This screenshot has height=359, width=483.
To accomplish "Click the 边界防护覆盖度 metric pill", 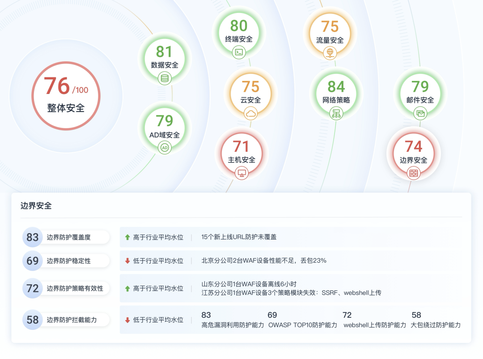I will tap(66, 237).
